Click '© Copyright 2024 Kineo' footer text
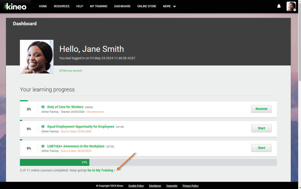The width and height of the screenshot is (301, 189). coord(110,186)
